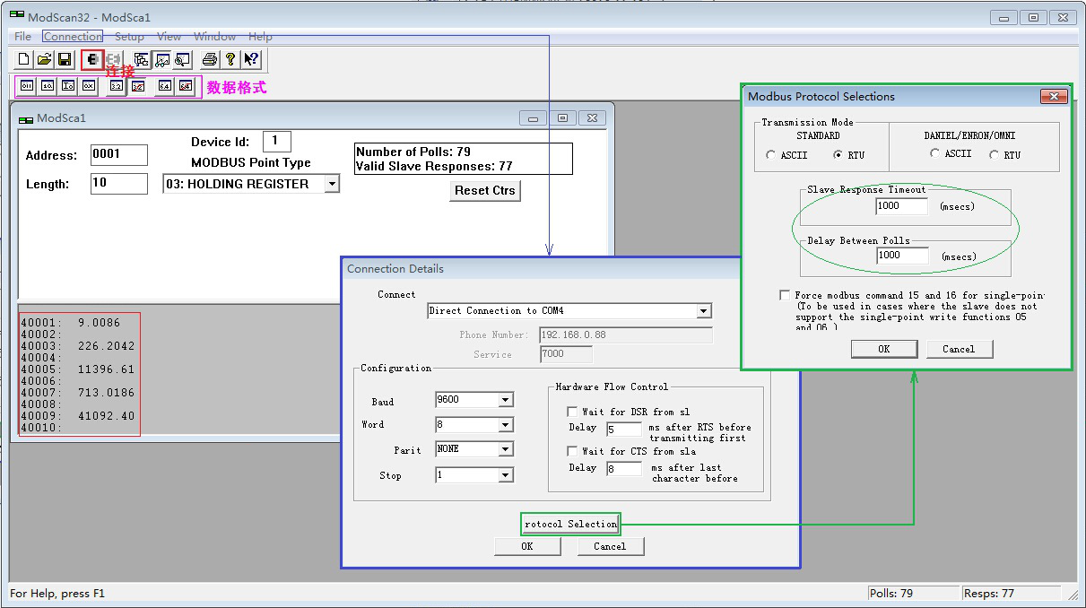Click register row 40009: 41092.40
The width and height of the screenshot is (1086, 608).
pyautogui.click(x=78, y=415)
